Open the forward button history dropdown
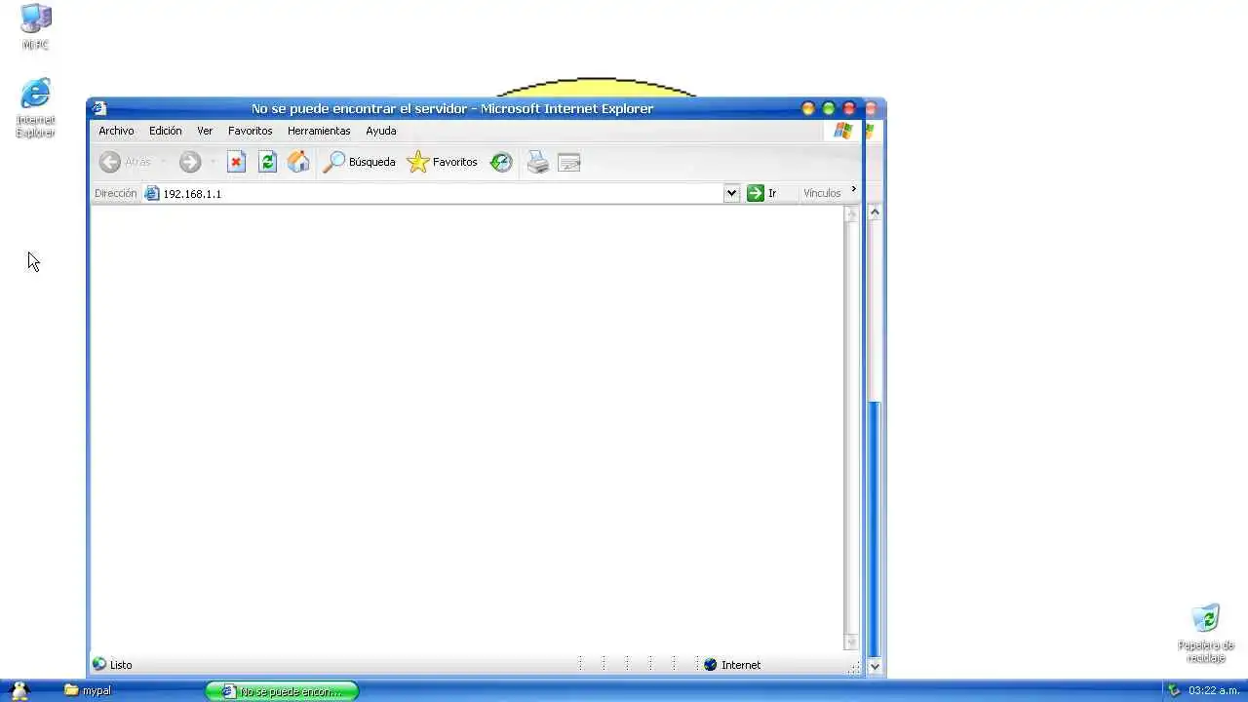The image size is (1248, 702). pyautogui.click(x=212, y=163)
